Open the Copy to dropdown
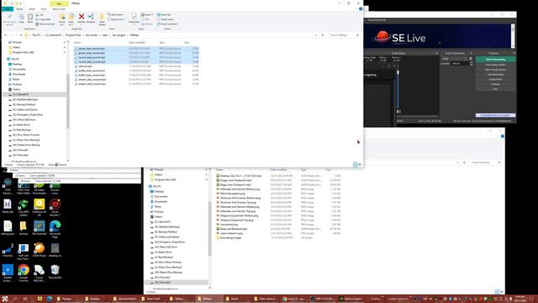Image resolution: width=538 pixels, height=303 pixels. (x=71, y=19)
